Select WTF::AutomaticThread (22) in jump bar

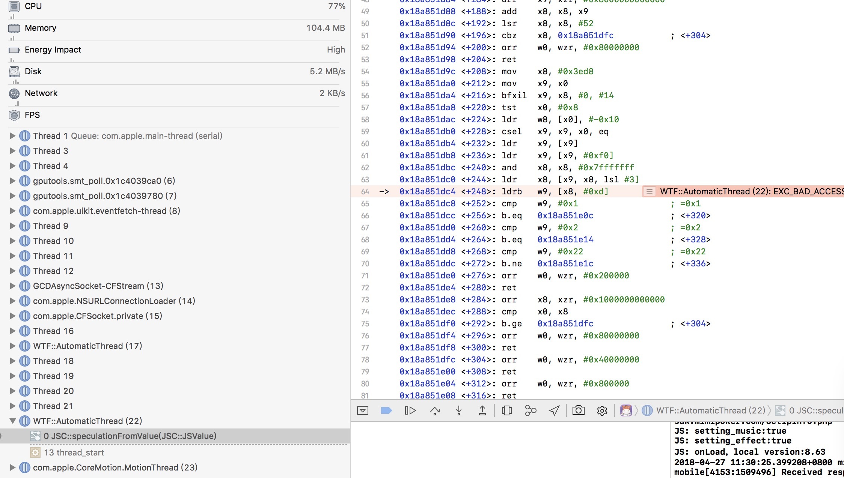pyautogui.click(x=710, y=410)
